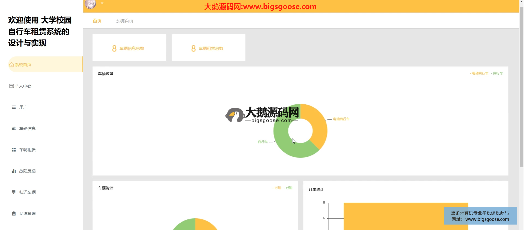
Task: Click the 故障反馈 bar chart icon
Action: (14, 171)
